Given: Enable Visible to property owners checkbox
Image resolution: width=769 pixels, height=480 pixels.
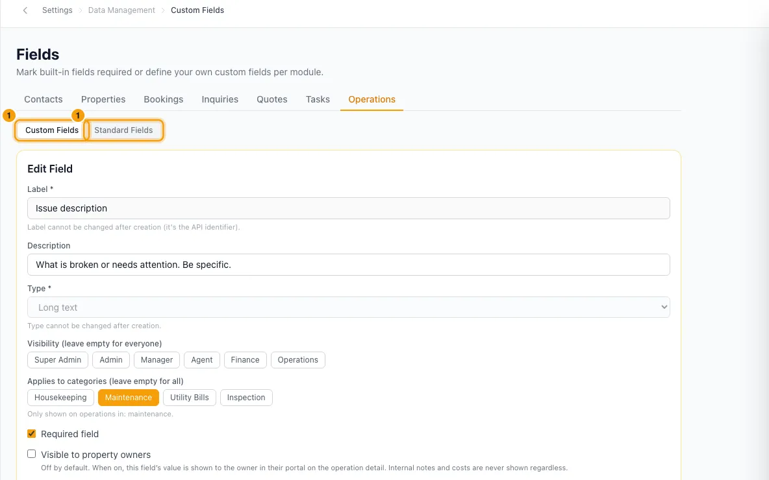Looking at the screenshot, I should (x=32, y=454).
